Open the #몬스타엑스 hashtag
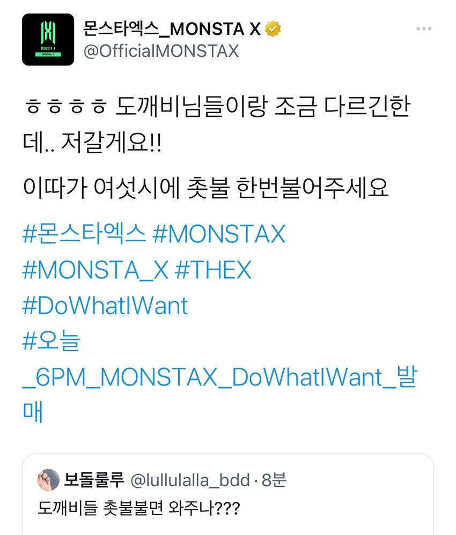Screen dimensions: 456x535 point(84,234)
